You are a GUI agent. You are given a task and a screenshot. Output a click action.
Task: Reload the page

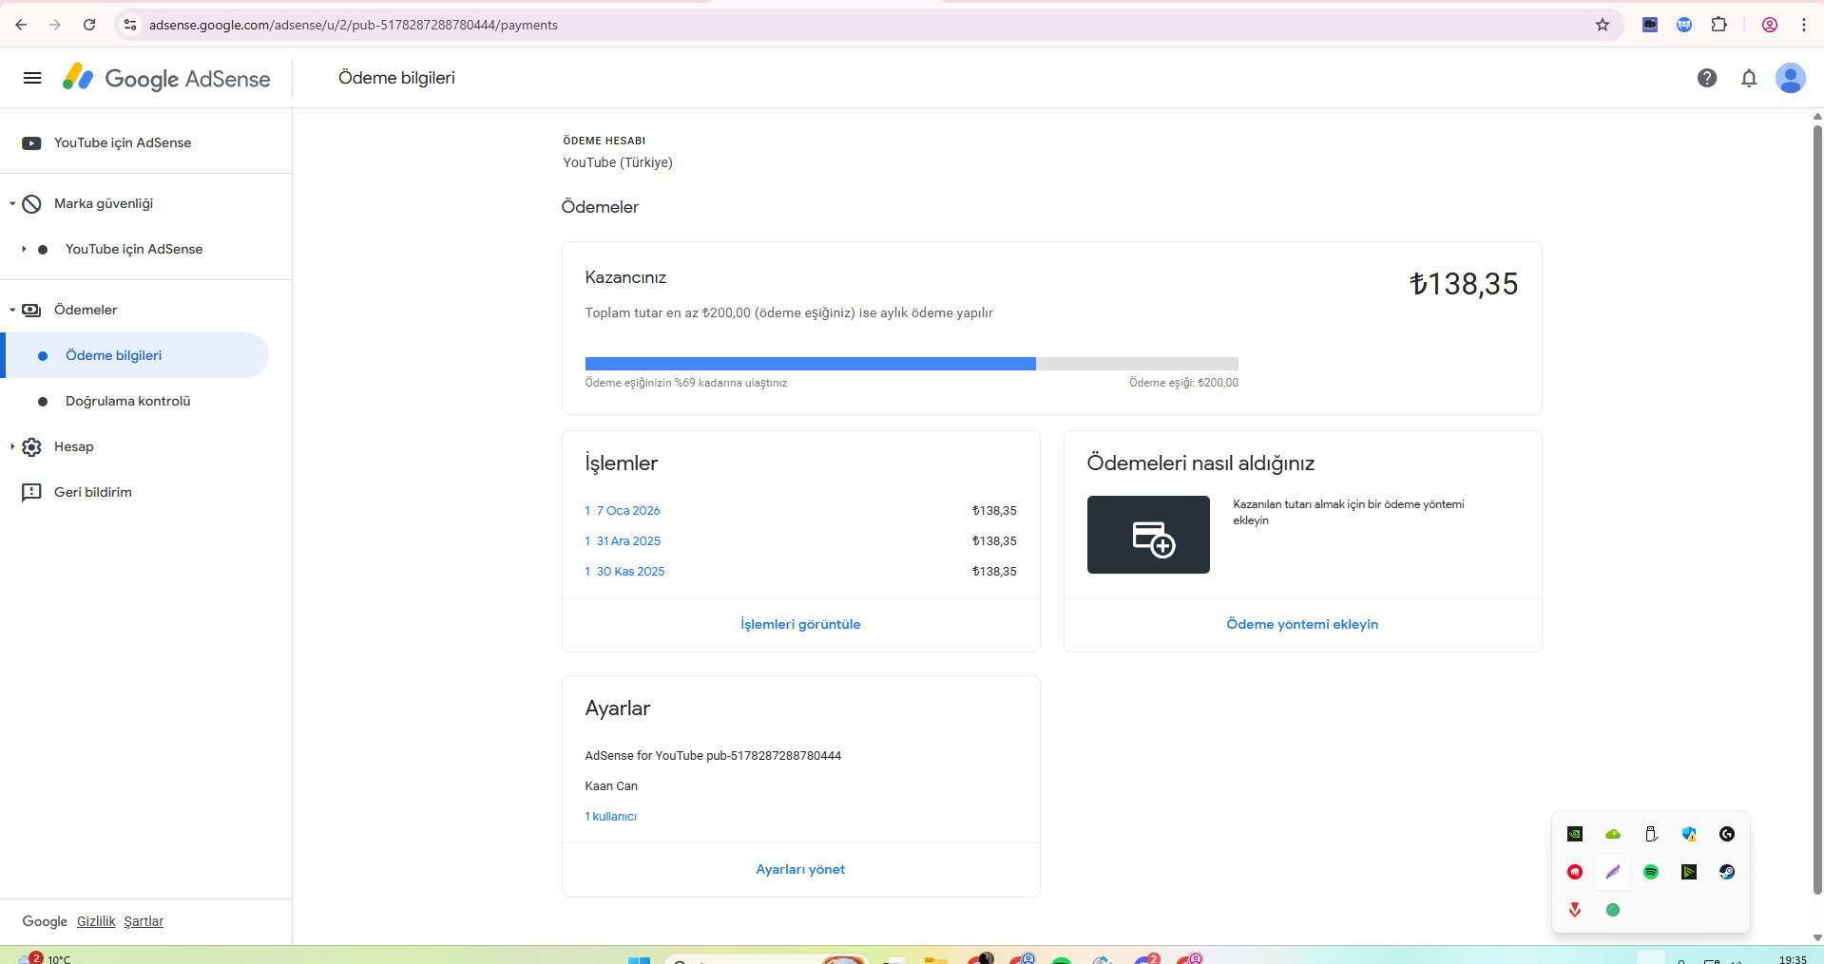pos(89,25)
